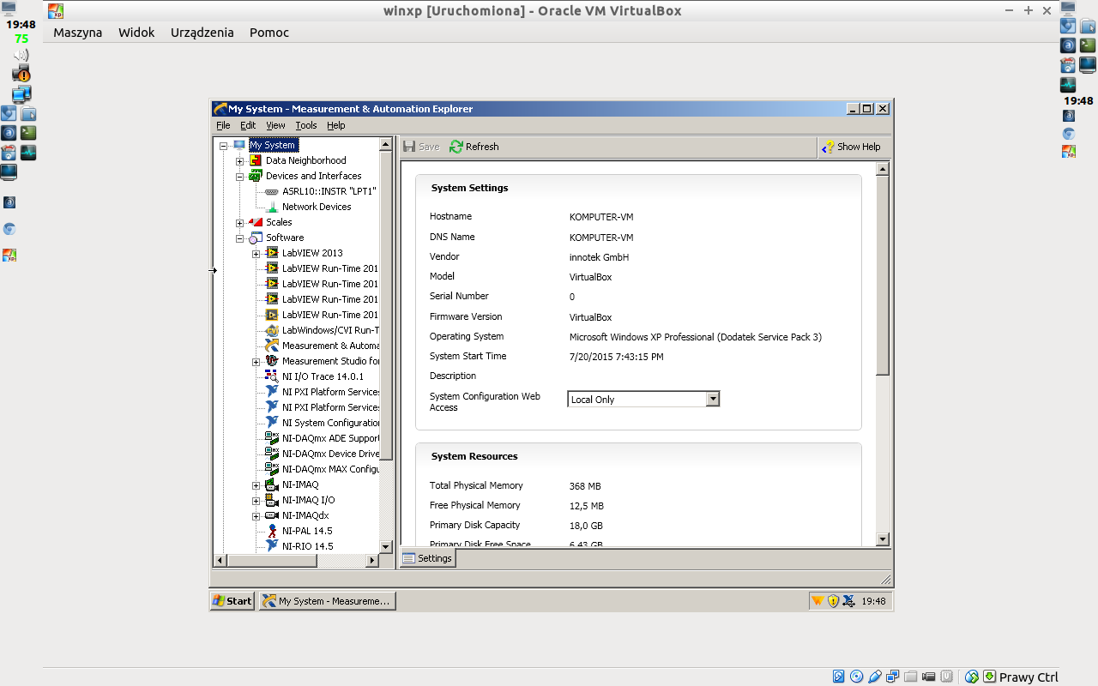
Task: Open the Windows Security shield tray icon
Action: [833, 601]
